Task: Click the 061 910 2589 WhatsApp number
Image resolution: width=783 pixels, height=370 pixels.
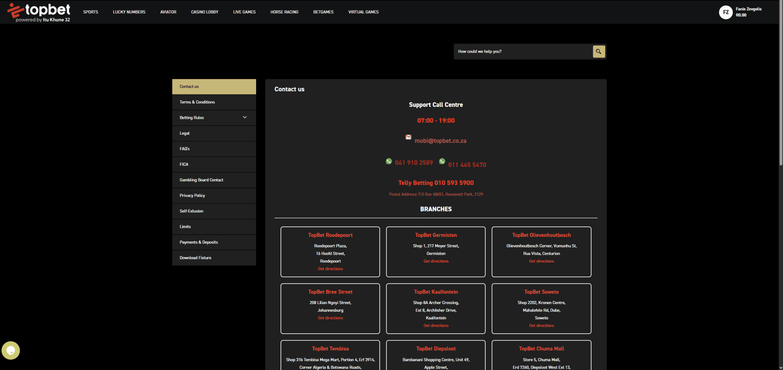Action: tap(414, 163)
